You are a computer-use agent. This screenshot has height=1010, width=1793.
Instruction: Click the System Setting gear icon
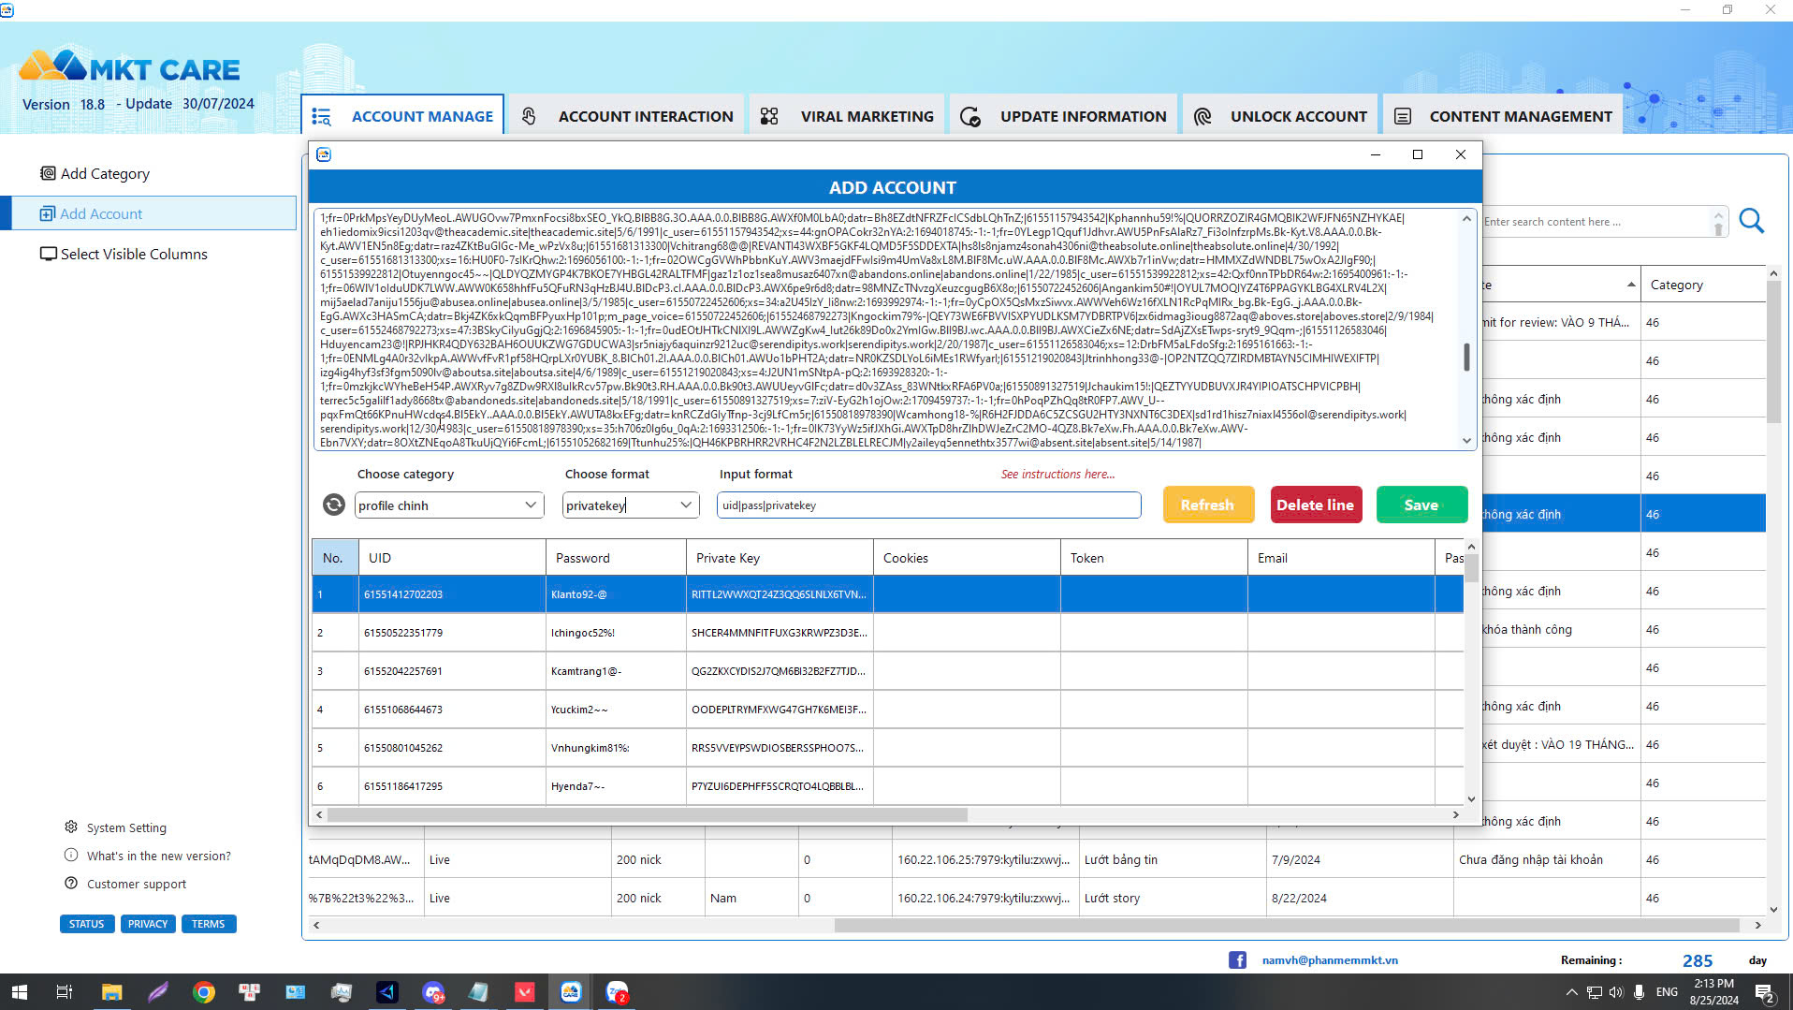[71, 827]
